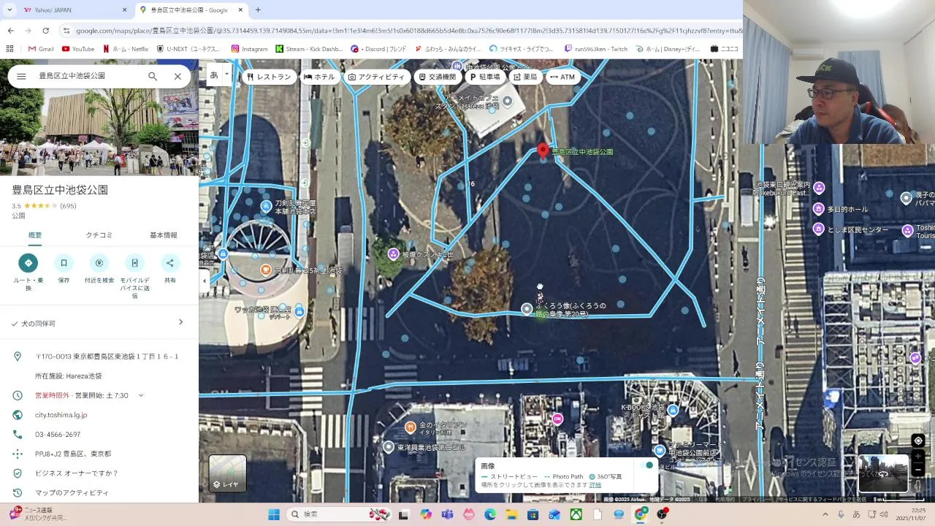
Task: Share the place via 共有 icon
Action: 170,263
